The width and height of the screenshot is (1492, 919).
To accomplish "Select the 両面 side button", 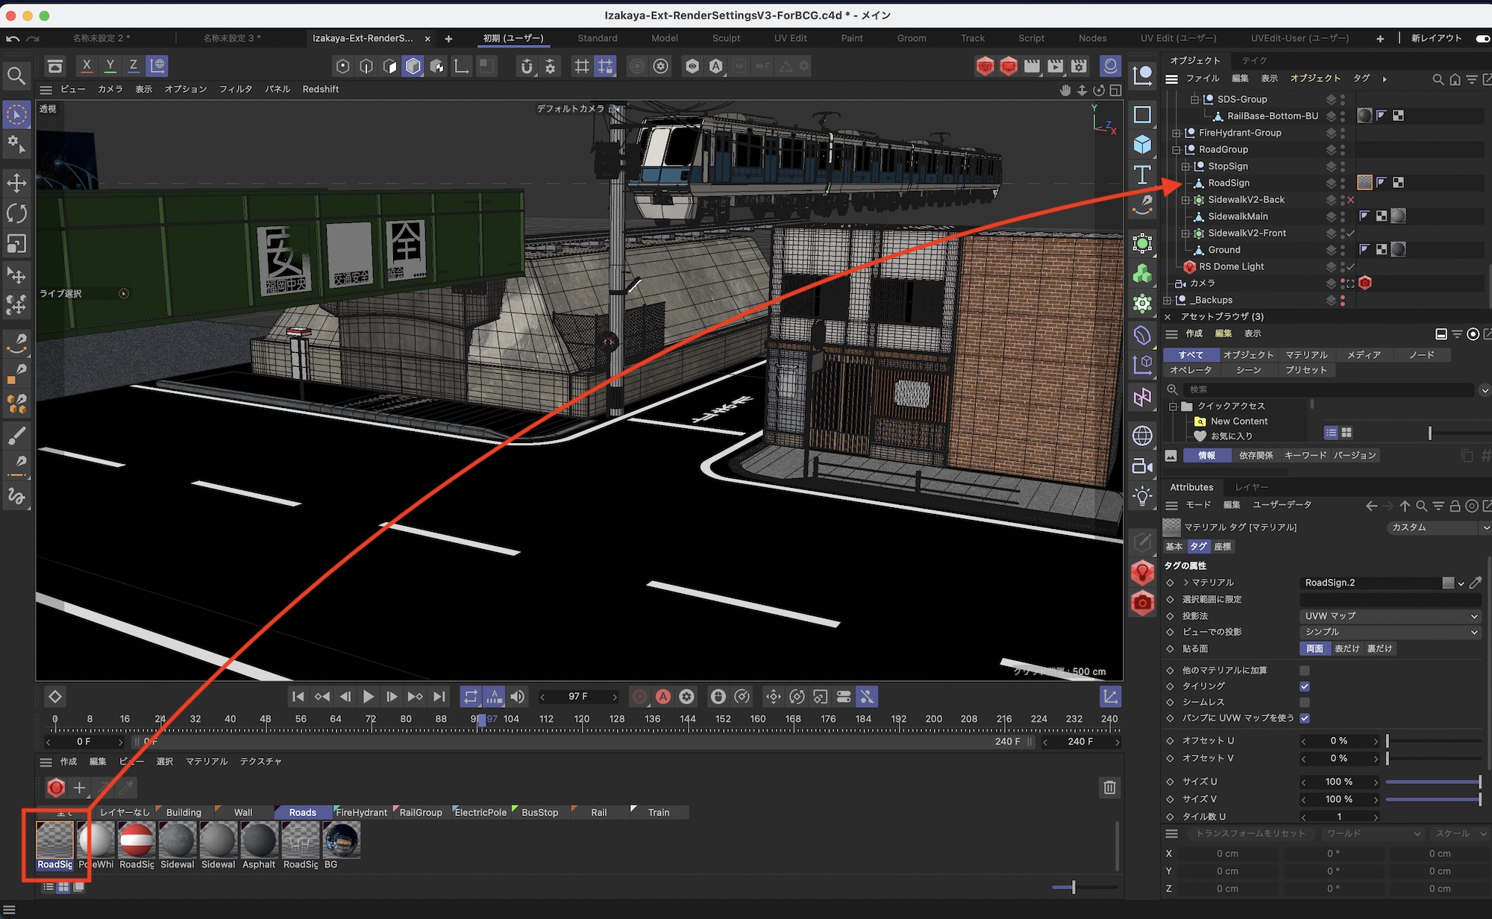I will click(x=1314, y=649).
